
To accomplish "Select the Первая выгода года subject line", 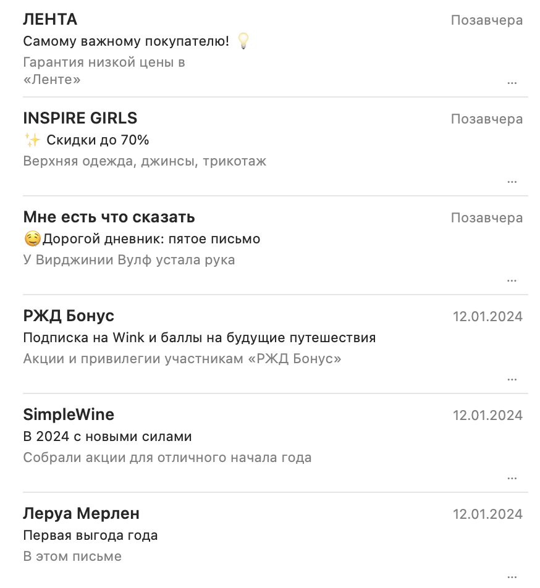I will coord(90,535).
